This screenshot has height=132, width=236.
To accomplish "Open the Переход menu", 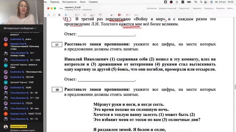I will [x=55, y=2].
